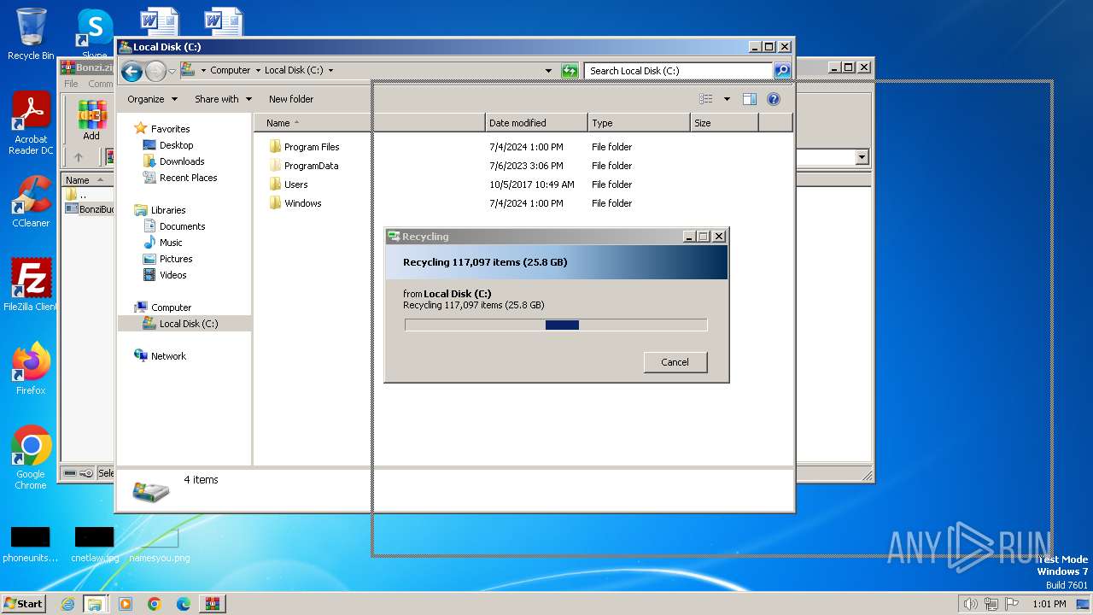Open Windows Media Player from taskbar

126,604
